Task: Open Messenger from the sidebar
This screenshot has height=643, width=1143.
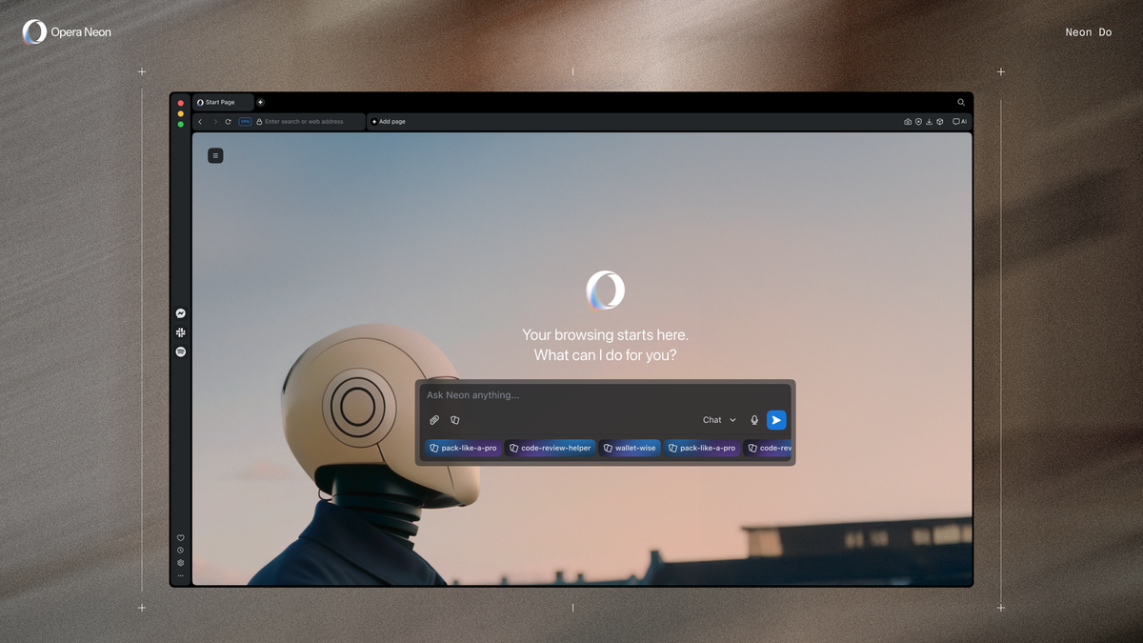Action: point(181,313)
